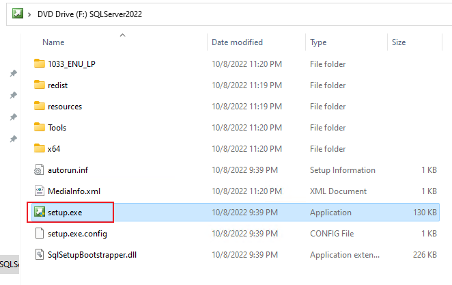This screenshot has height=285, width=452.
Task: Click first pin icon in navigation pane
Action: point(13,73)
